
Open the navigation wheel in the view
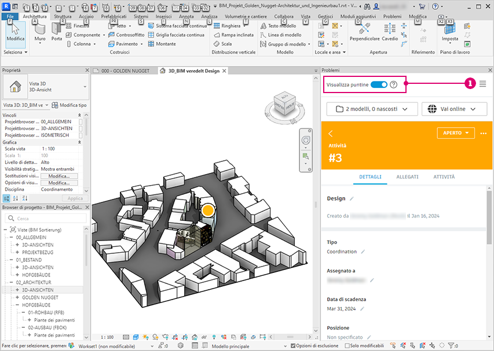[x=306, y=141]
